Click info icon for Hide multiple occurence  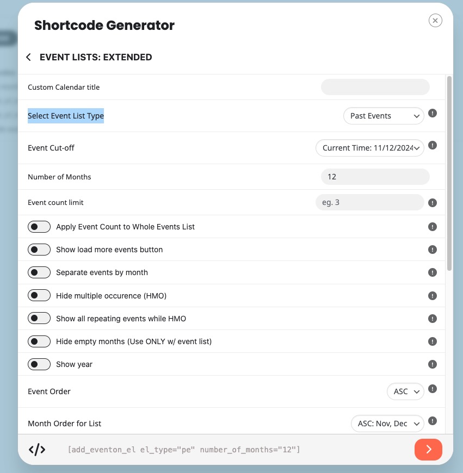[432, 296]
